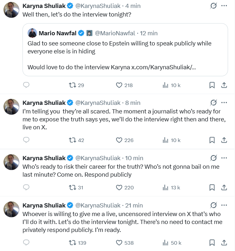
Task: Share the 'Who's ready to risk' tweet
Action: point(224,187)
